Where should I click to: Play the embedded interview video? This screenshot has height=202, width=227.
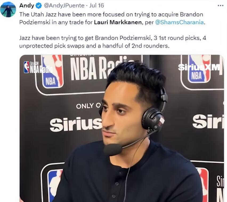[122, 128]
